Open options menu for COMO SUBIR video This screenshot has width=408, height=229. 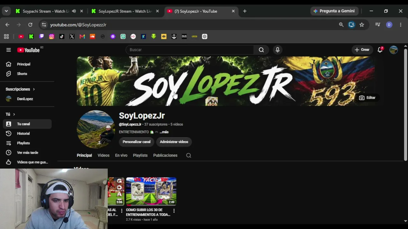tap(174, 211)
